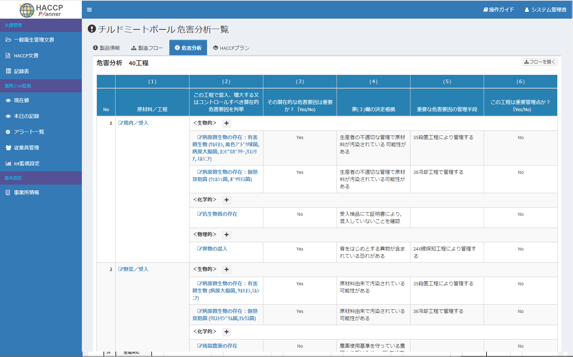
Task: Add biological hazard for 野菜／受入
Action: pos(226,270)
